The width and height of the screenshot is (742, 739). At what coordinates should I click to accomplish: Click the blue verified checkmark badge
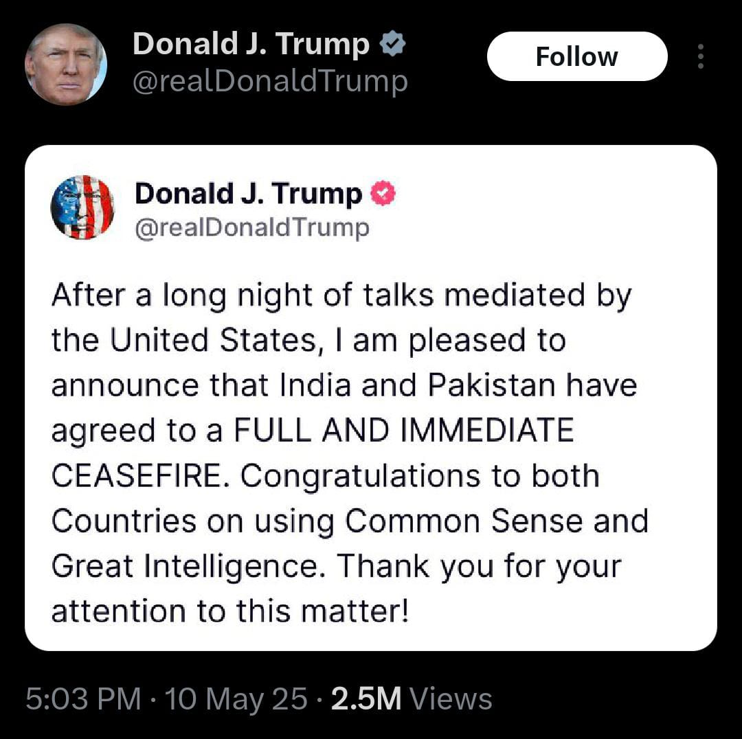(x=393, y=45)
